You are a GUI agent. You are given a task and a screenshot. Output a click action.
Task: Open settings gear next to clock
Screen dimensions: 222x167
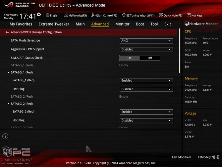tap(39, 14)
